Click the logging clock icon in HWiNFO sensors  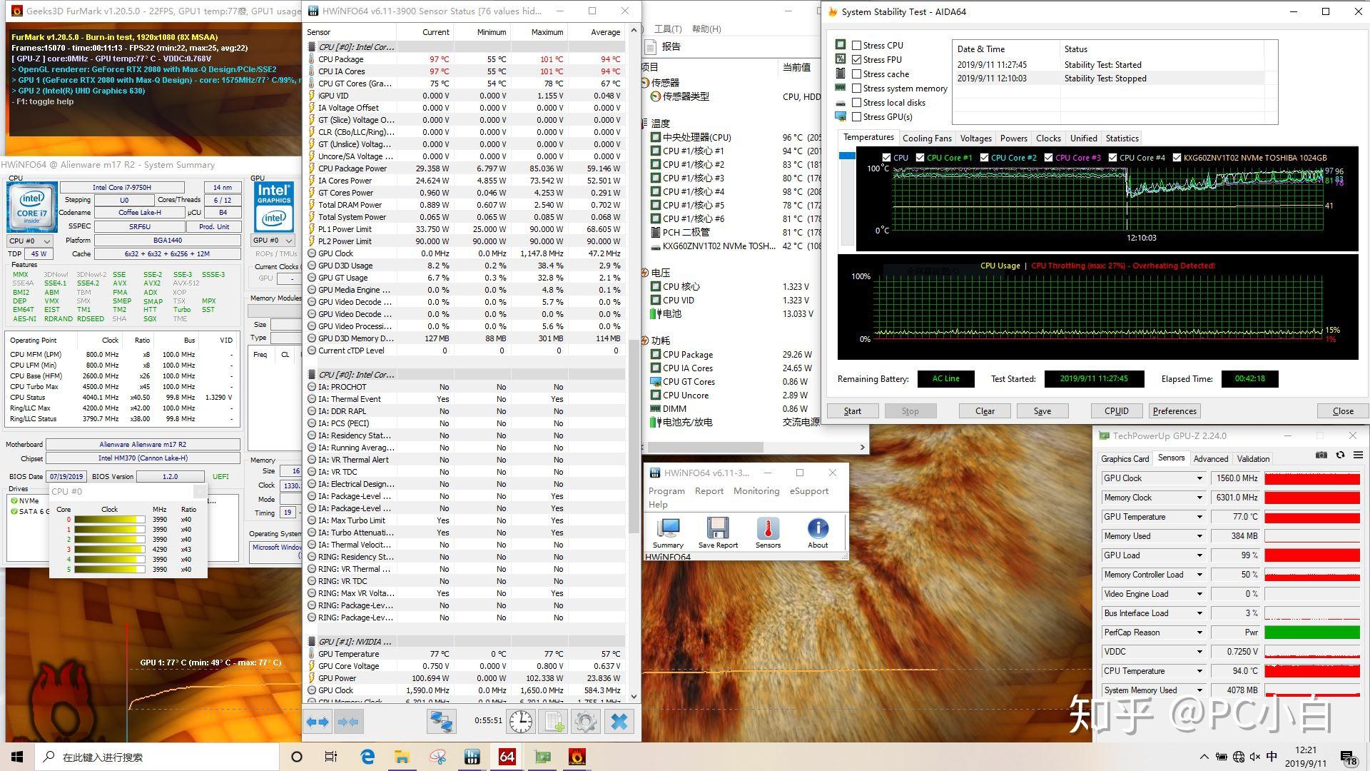pyautogui.click(x=520, y=722)
